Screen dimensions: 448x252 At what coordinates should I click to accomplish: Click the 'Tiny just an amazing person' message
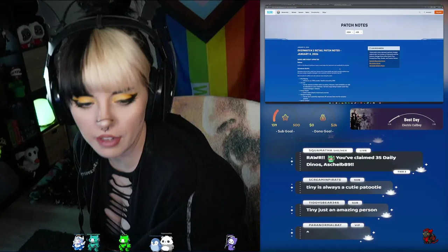pos(342,210)
